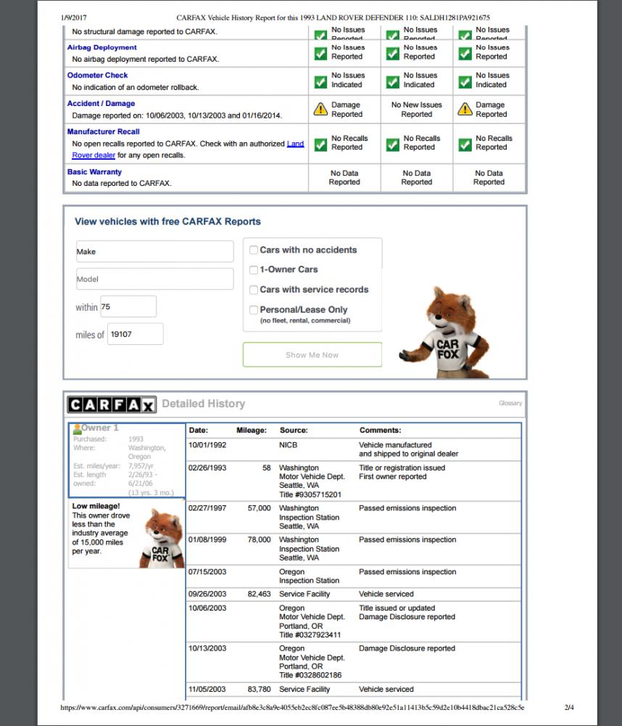Open the Glossary link in Detailed History
Viewport: 622px width, 726px height.
tap(510, 403)
